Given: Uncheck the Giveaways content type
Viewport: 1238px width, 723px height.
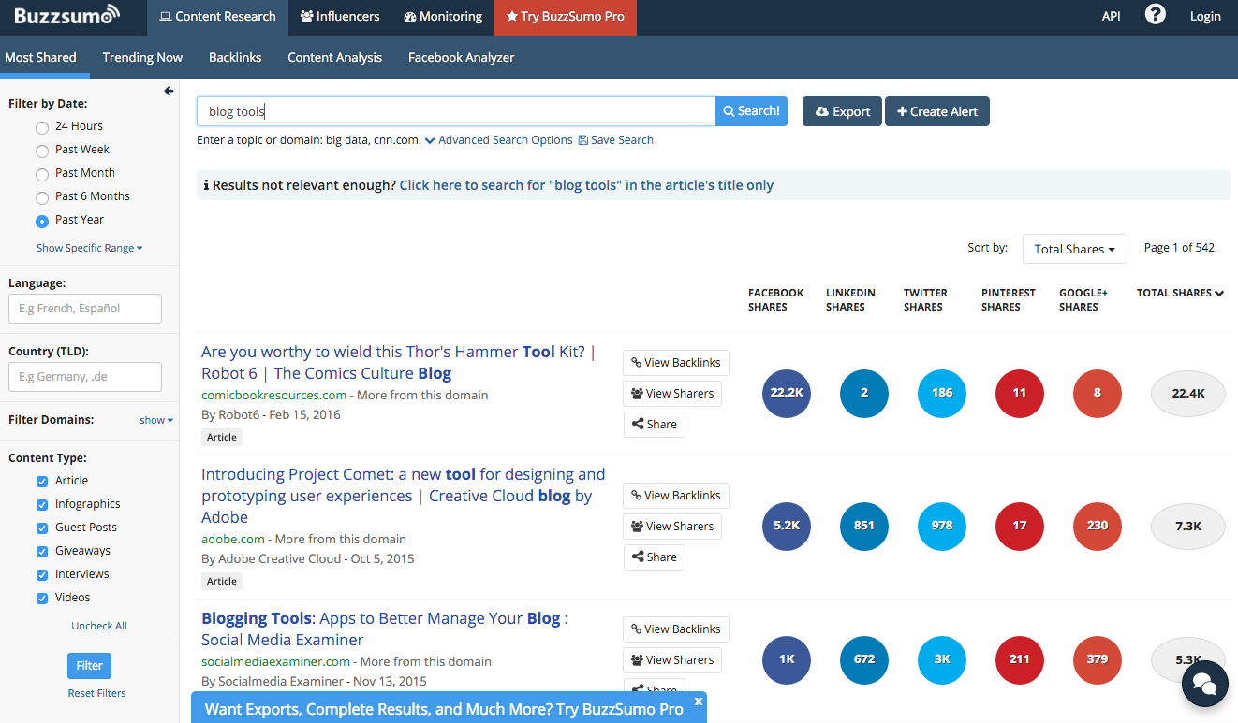Looking at the screenshot, I should tap(42, 551).
